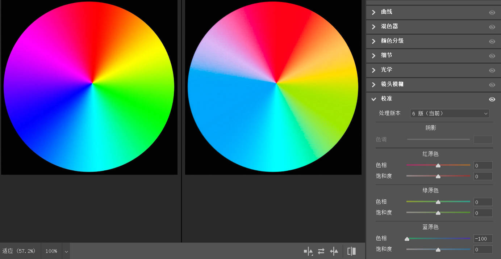Adjust the 绿原色 饱和度 slider handle
The height and width of the screenshot is (259, 501).
(x=438, y=213)
